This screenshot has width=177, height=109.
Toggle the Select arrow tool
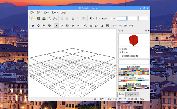56,26
